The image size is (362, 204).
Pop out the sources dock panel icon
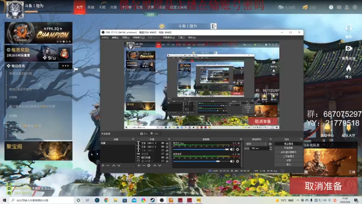[169, 139]
